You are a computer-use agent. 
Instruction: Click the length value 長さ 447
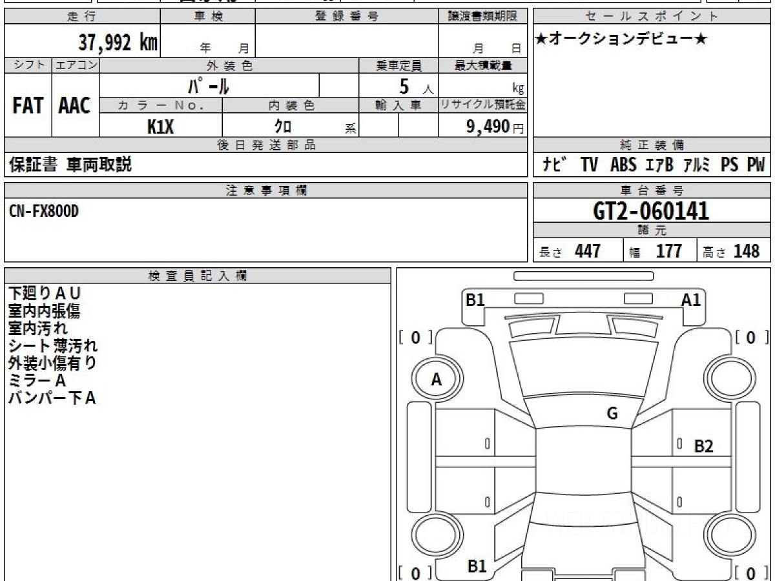click(x=571, y=251)
